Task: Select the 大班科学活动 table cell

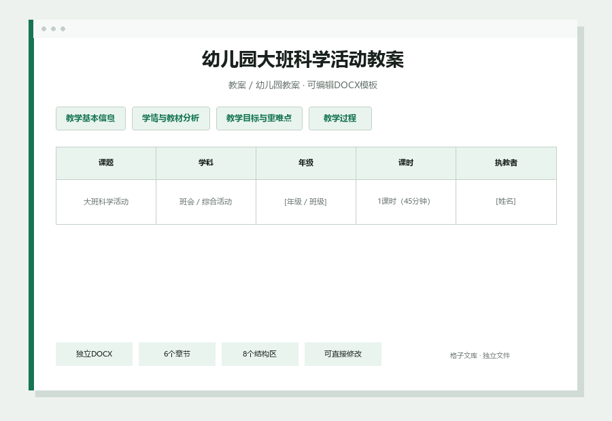Action: click(x=106, y=202)
